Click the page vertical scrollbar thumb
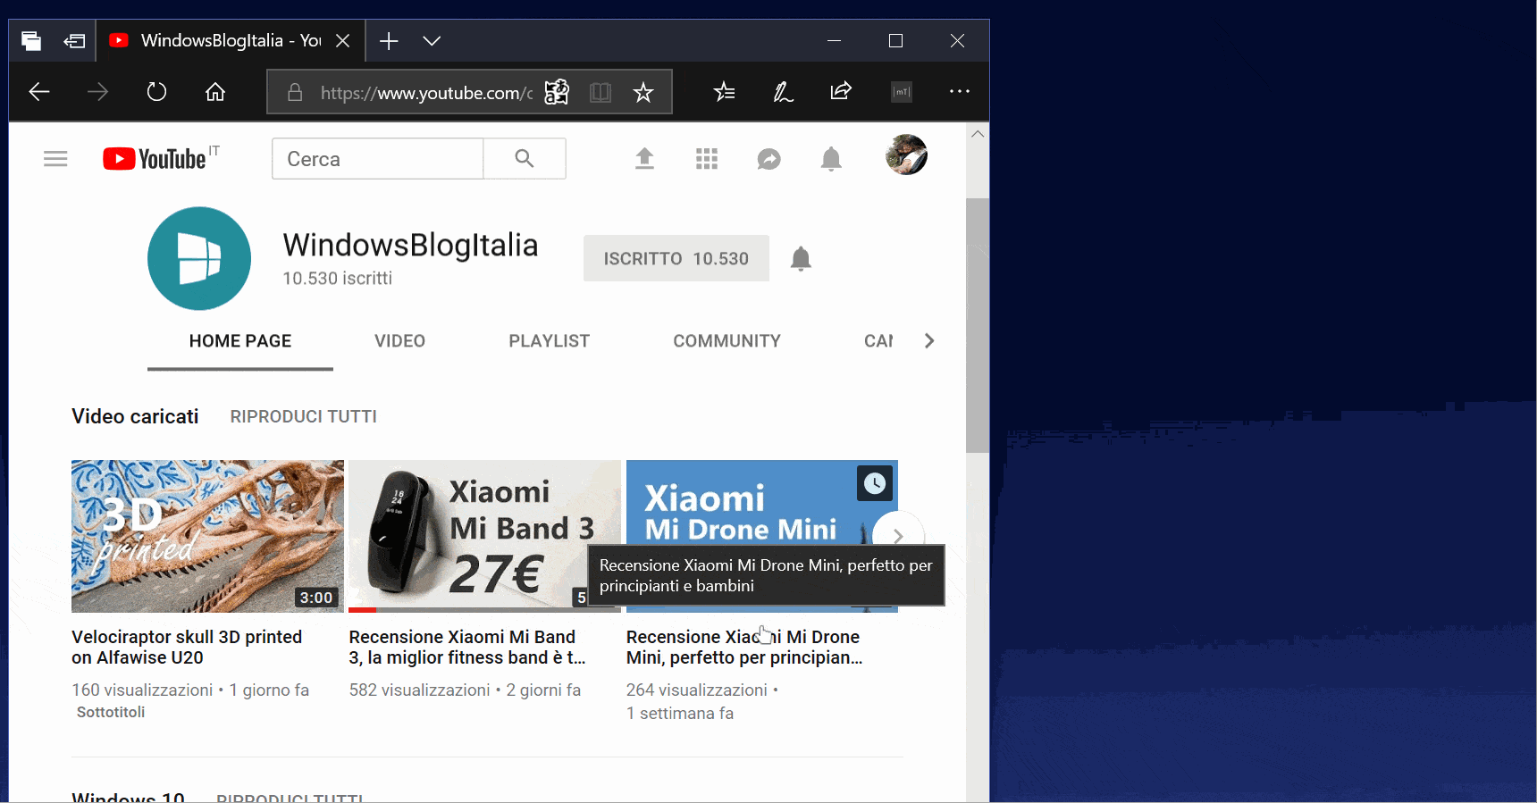 978,325
